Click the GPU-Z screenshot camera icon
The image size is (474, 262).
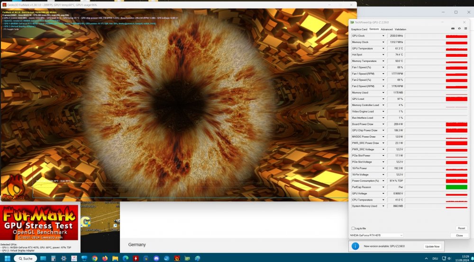[x=453, y=28]
